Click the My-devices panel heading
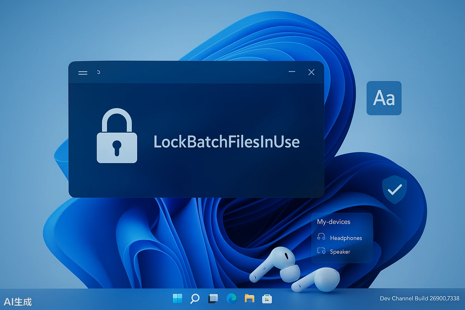465x310 pixels. (334, 222)
